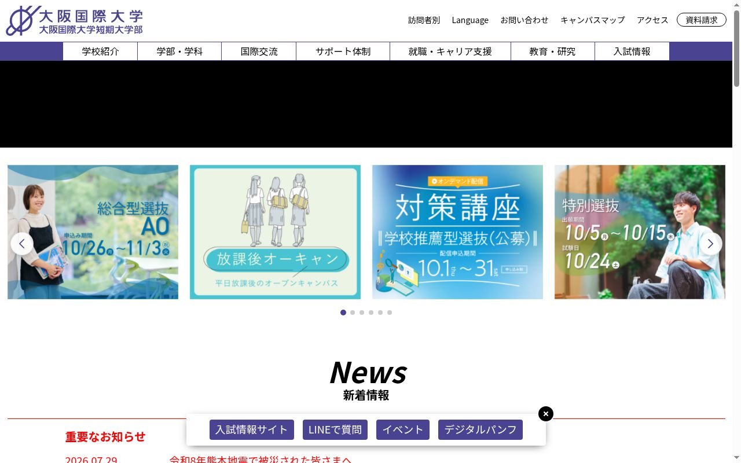Open the キャンパスマップ link
The width and height of the screenshot is (741, 463).
pos(593,20)
